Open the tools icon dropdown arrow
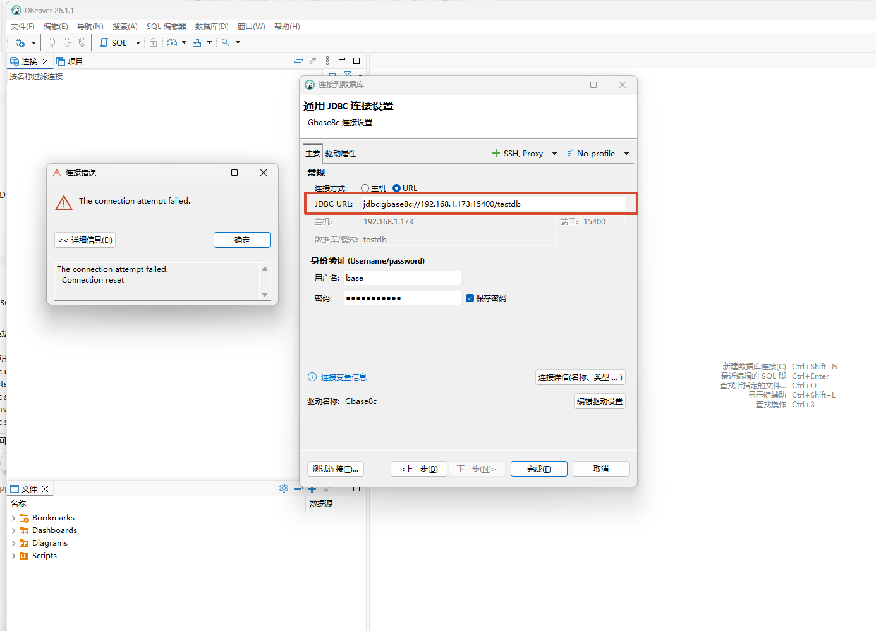Screen dimensions: 876x631 pos(209,43)
